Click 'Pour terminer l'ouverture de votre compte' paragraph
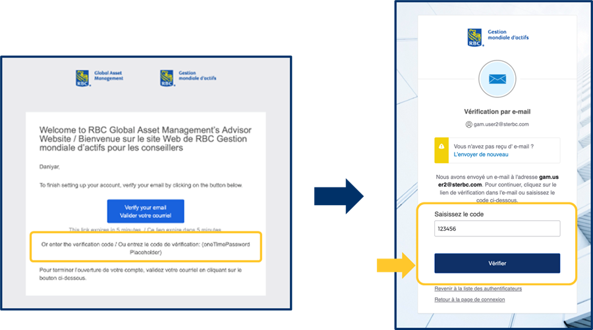 (140, 274)
